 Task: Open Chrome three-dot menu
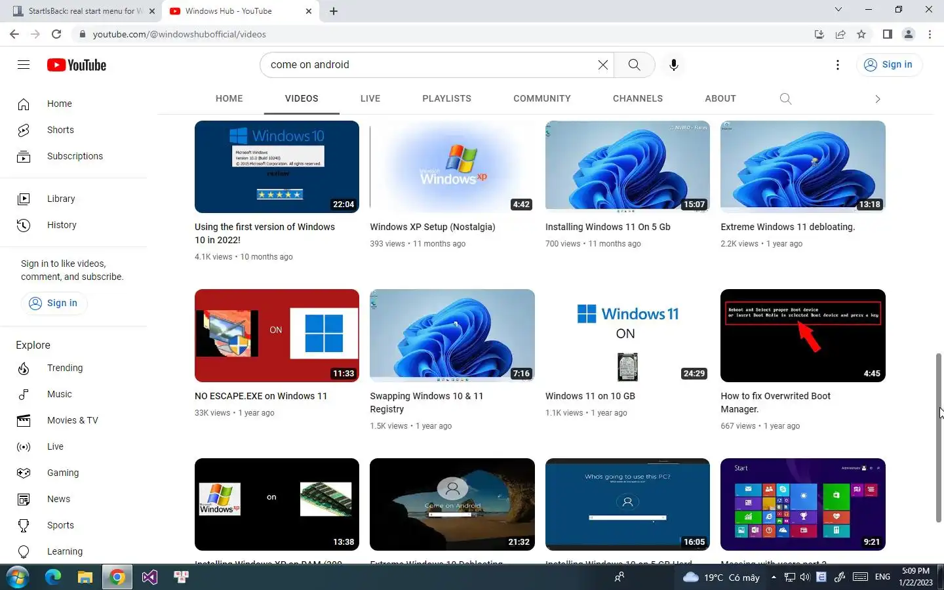[930, 34]
